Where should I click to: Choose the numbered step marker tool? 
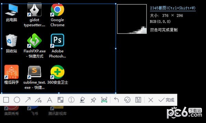click(x=71, y=100)
